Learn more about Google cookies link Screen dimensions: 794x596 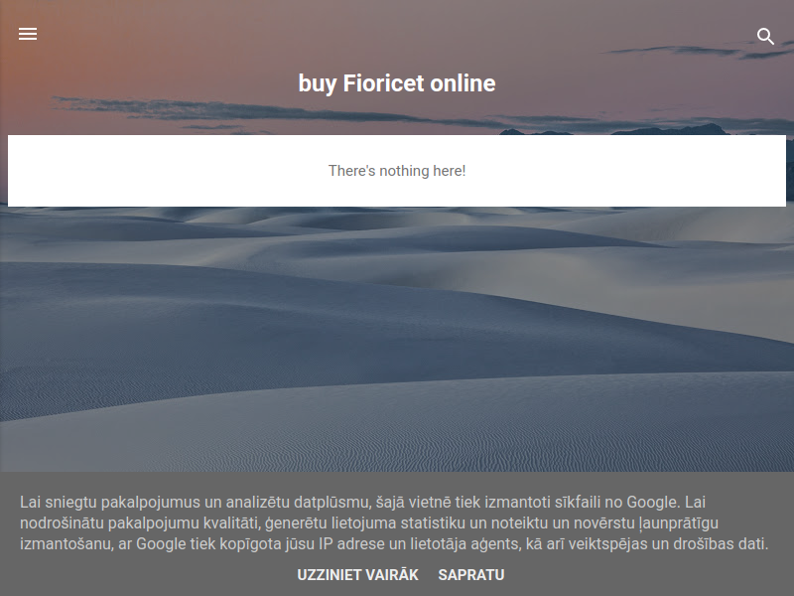(x=357, y=575)
